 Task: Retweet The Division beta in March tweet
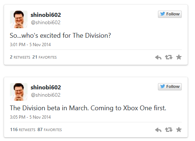coord(169,130)
